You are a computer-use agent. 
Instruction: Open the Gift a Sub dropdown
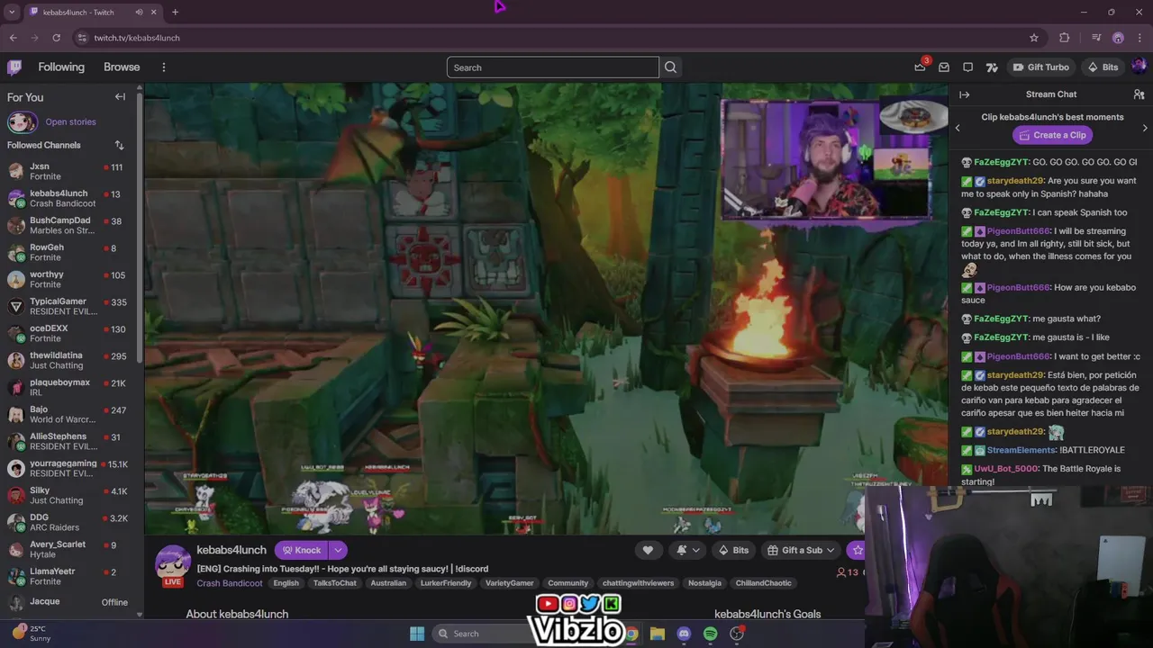tap(802, 550)
